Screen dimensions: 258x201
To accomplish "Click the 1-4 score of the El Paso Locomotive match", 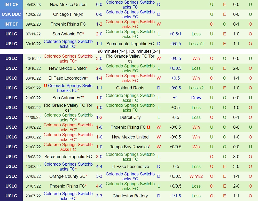I will (99, 78).
